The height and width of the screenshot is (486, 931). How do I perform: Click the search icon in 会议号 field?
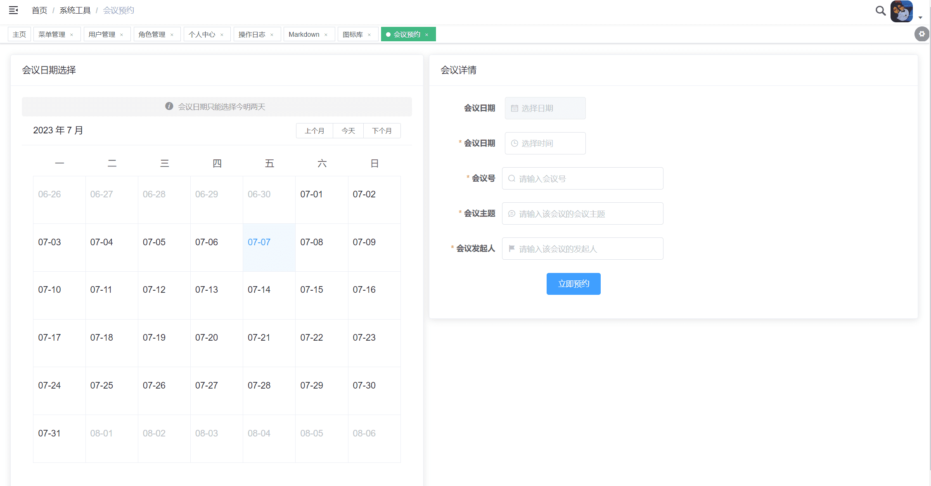point(512,178)
